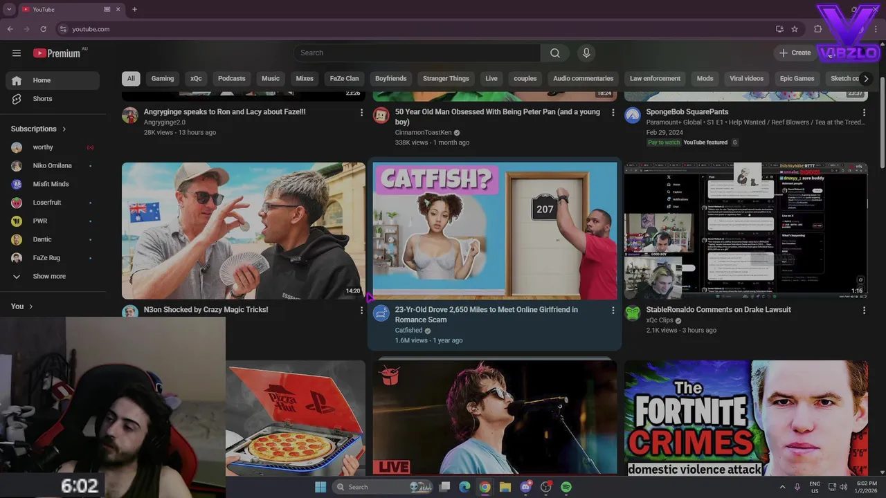Open FaZe Rug subscription

(53, 258)
